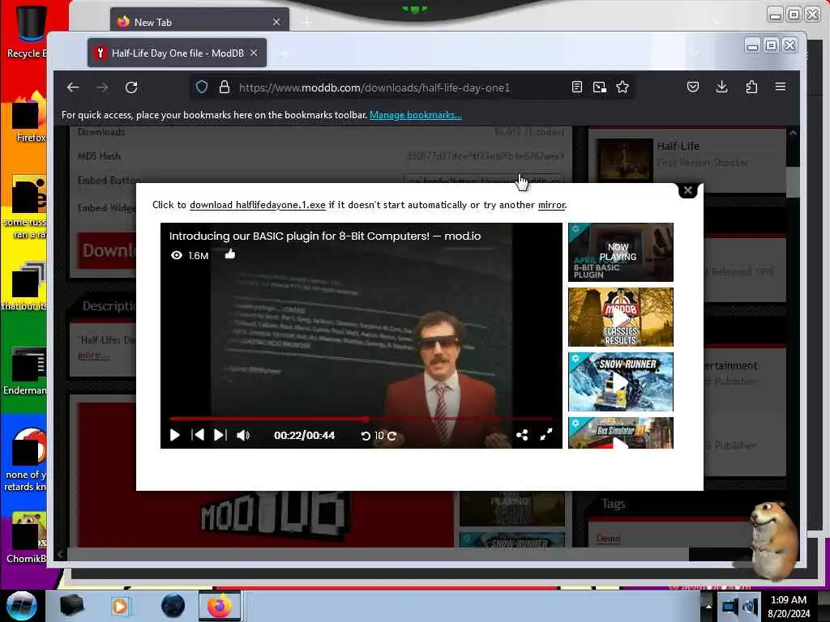This screenshot has height=622, width=830.
Task: Open the tracking protection shield icon
Action: (202, 87)
